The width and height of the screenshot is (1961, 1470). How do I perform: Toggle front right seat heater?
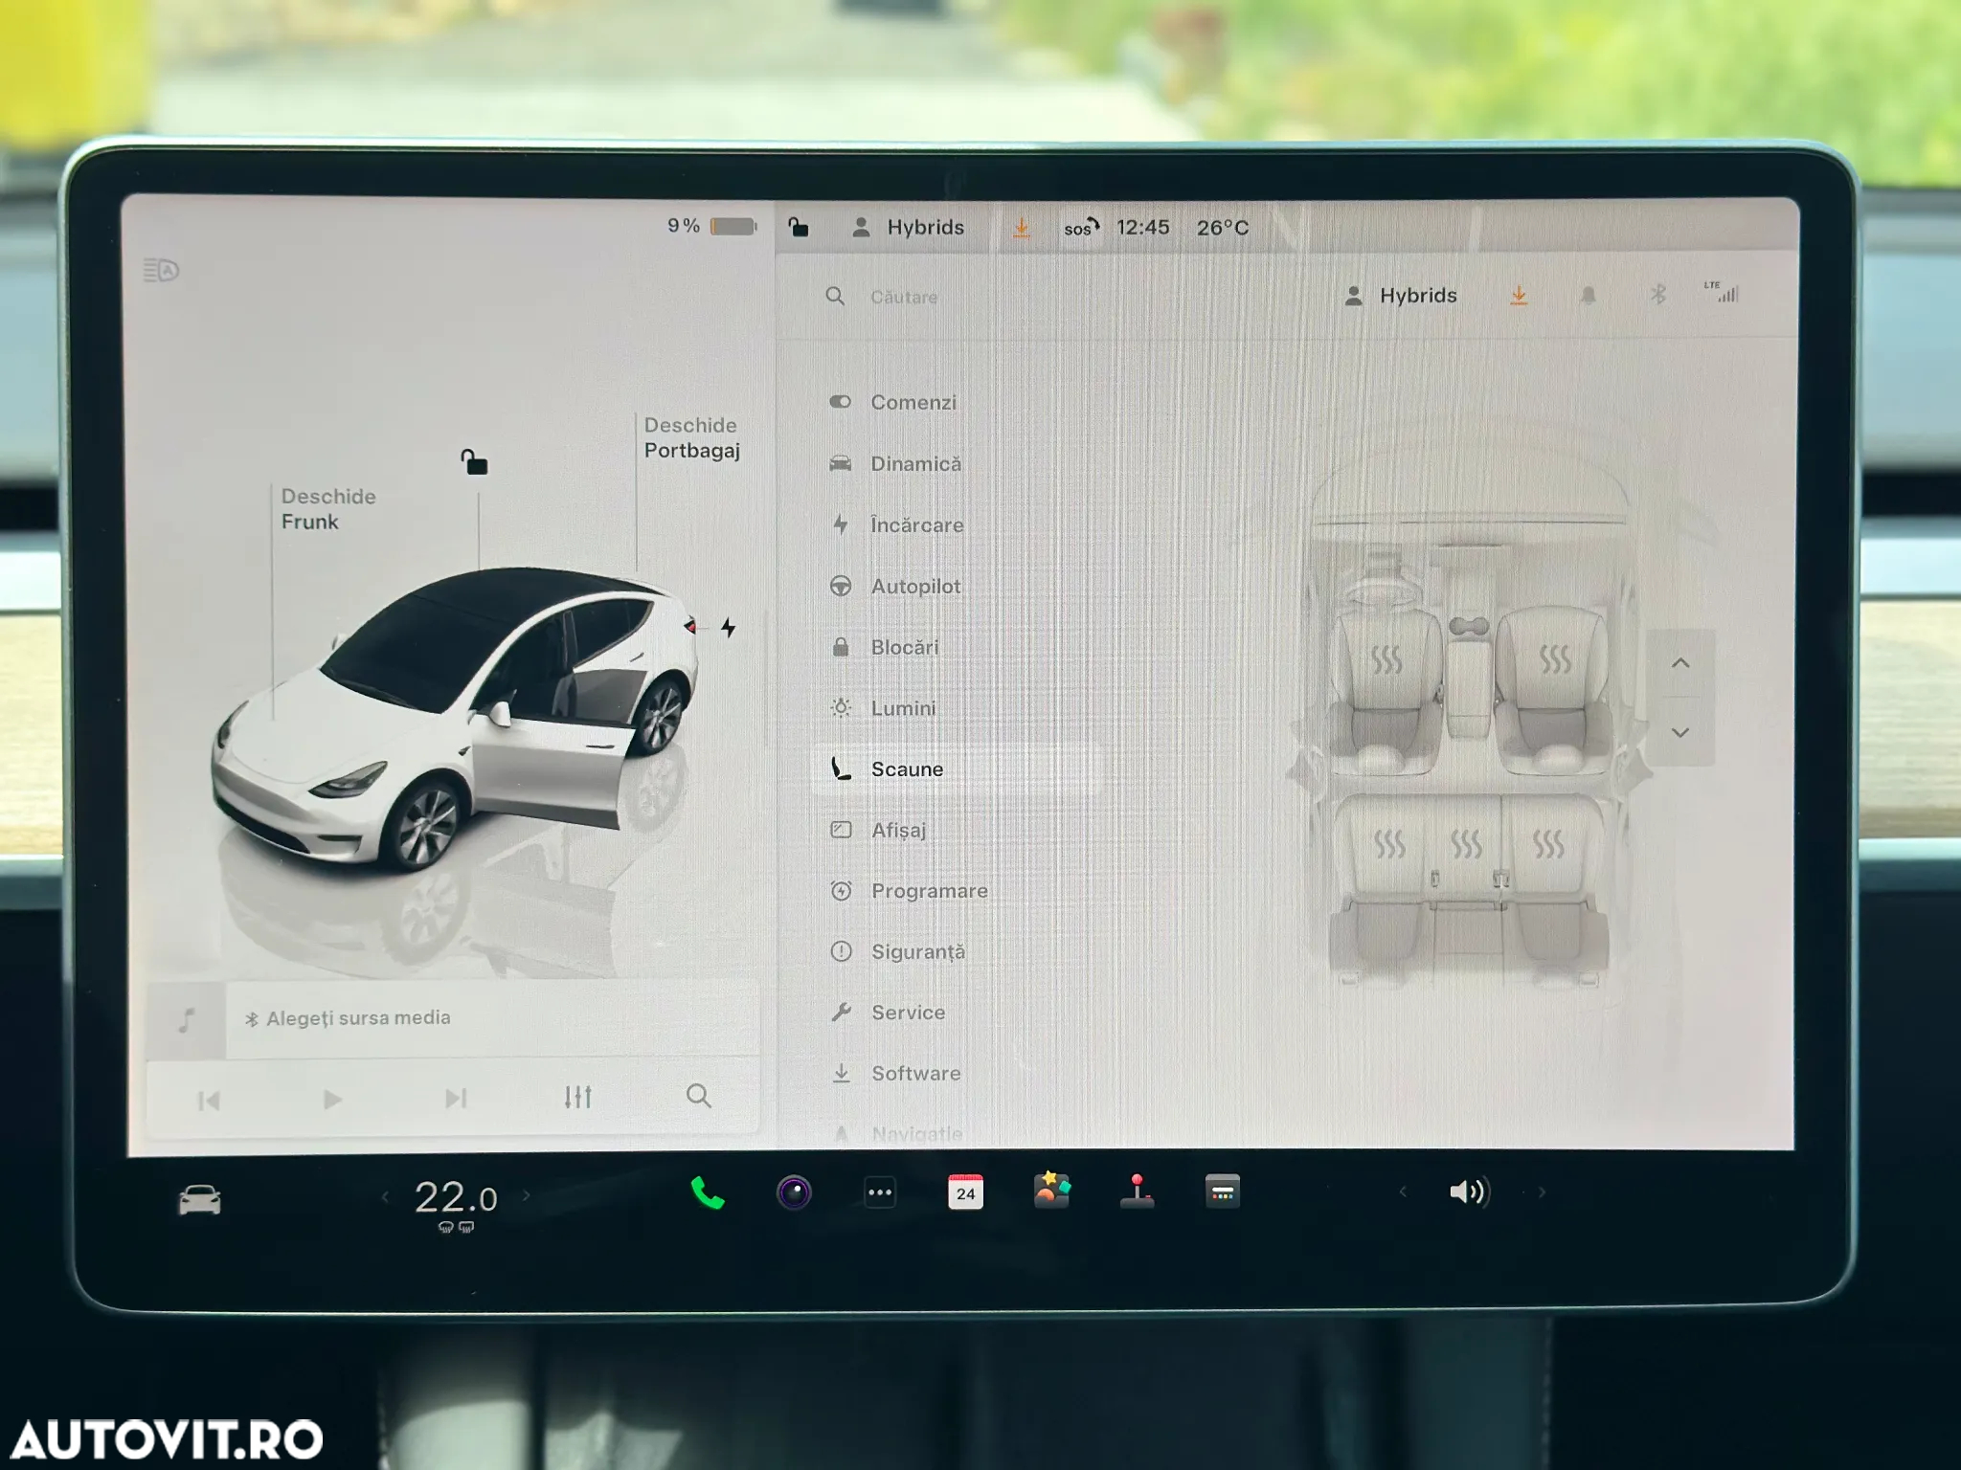point(1554,658)
